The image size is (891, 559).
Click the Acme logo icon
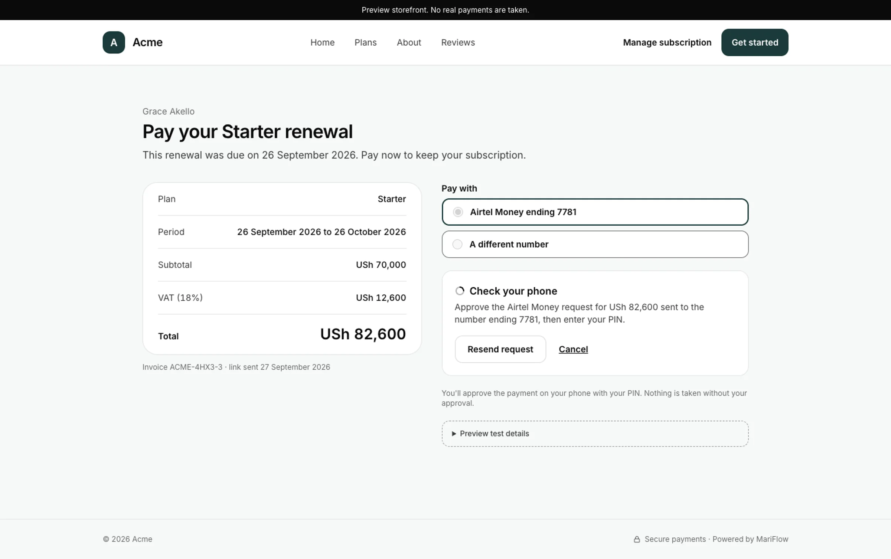click(x=114, y=42)
